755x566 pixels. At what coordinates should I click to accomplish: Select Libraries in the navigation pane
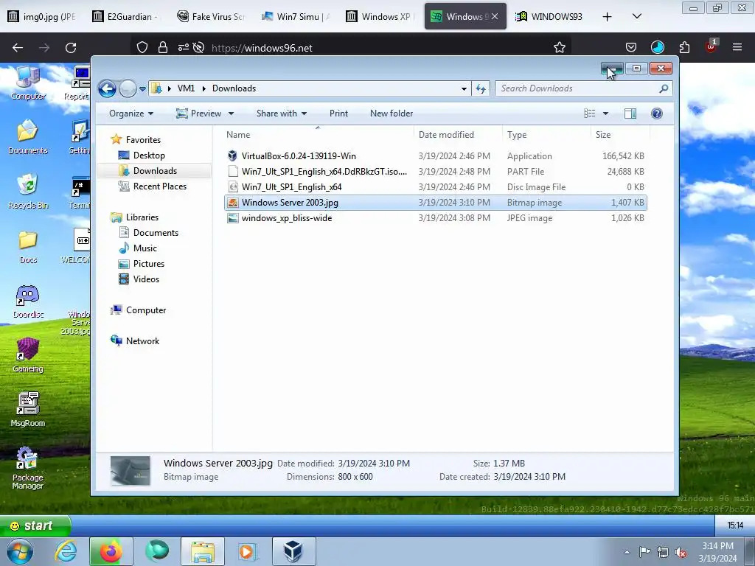(x=142, y=217)
